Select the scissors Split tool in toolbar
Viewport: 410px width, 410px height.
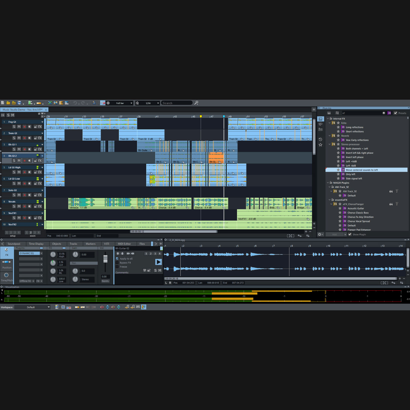(x=55, y=103)
